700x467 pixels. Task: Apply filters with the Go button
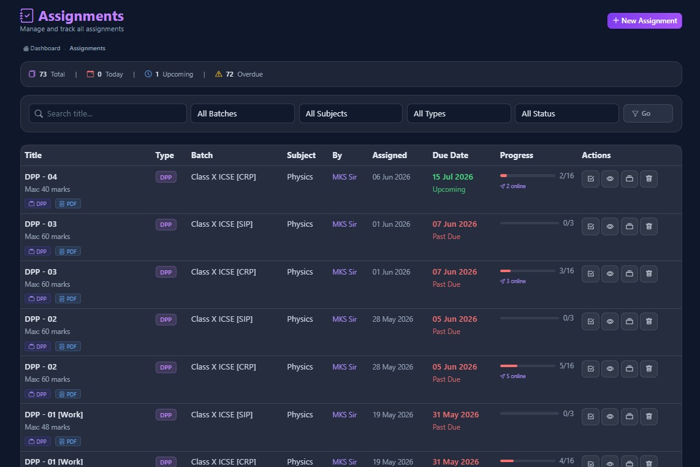[648, 113]
